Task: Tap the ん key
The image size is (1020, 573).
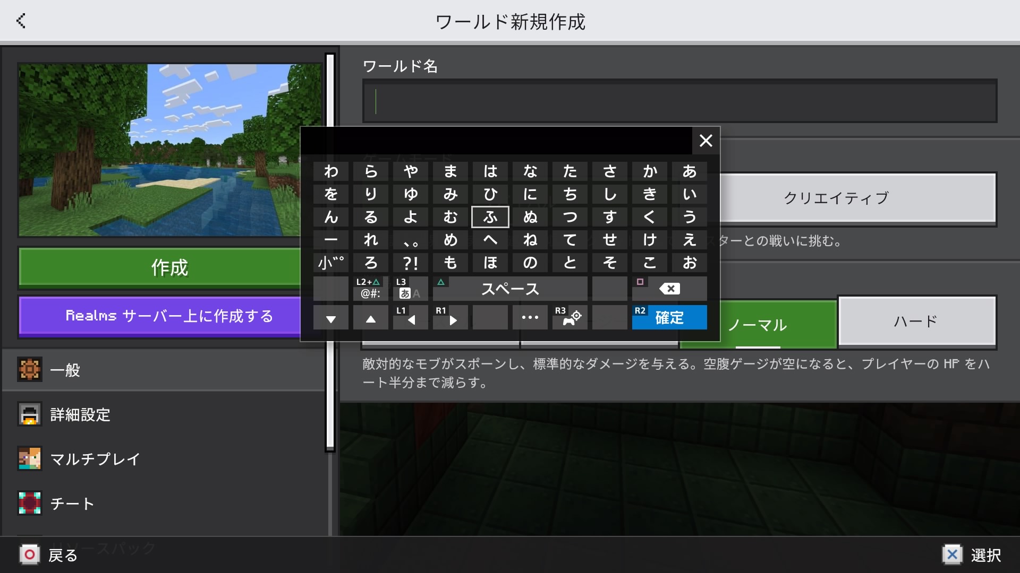Action: 330,217
